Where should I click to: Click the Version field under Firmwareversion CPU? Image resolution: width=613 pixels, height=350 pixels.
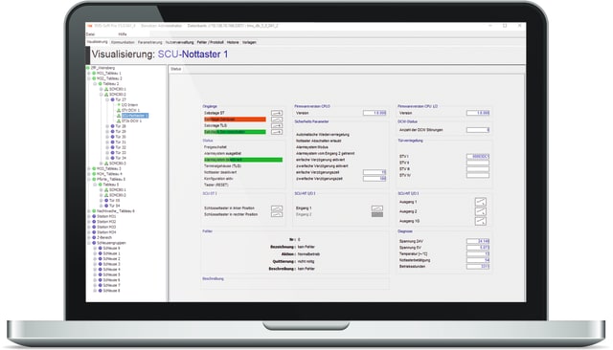click(x=375, y=113)
